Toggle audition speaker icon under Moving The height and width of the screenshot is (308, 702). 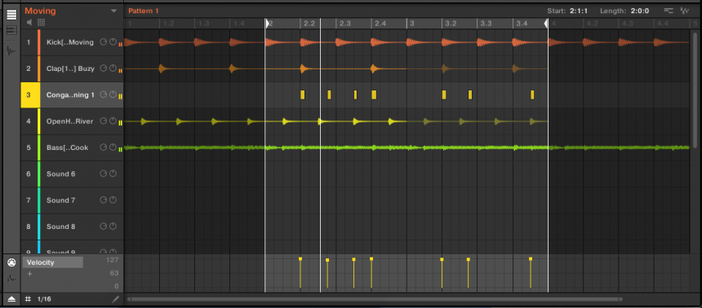click(x=29, y=22)
